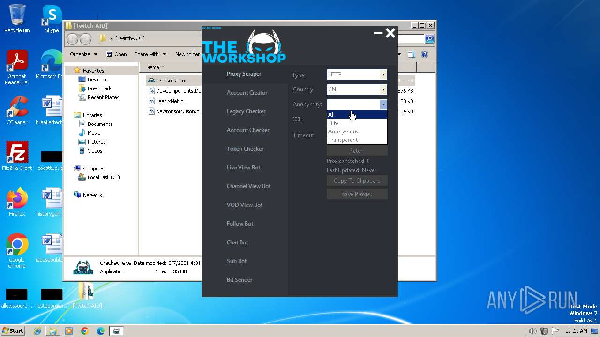Open the Chat Bot section
Screen dimensions: 600x337
238,242
